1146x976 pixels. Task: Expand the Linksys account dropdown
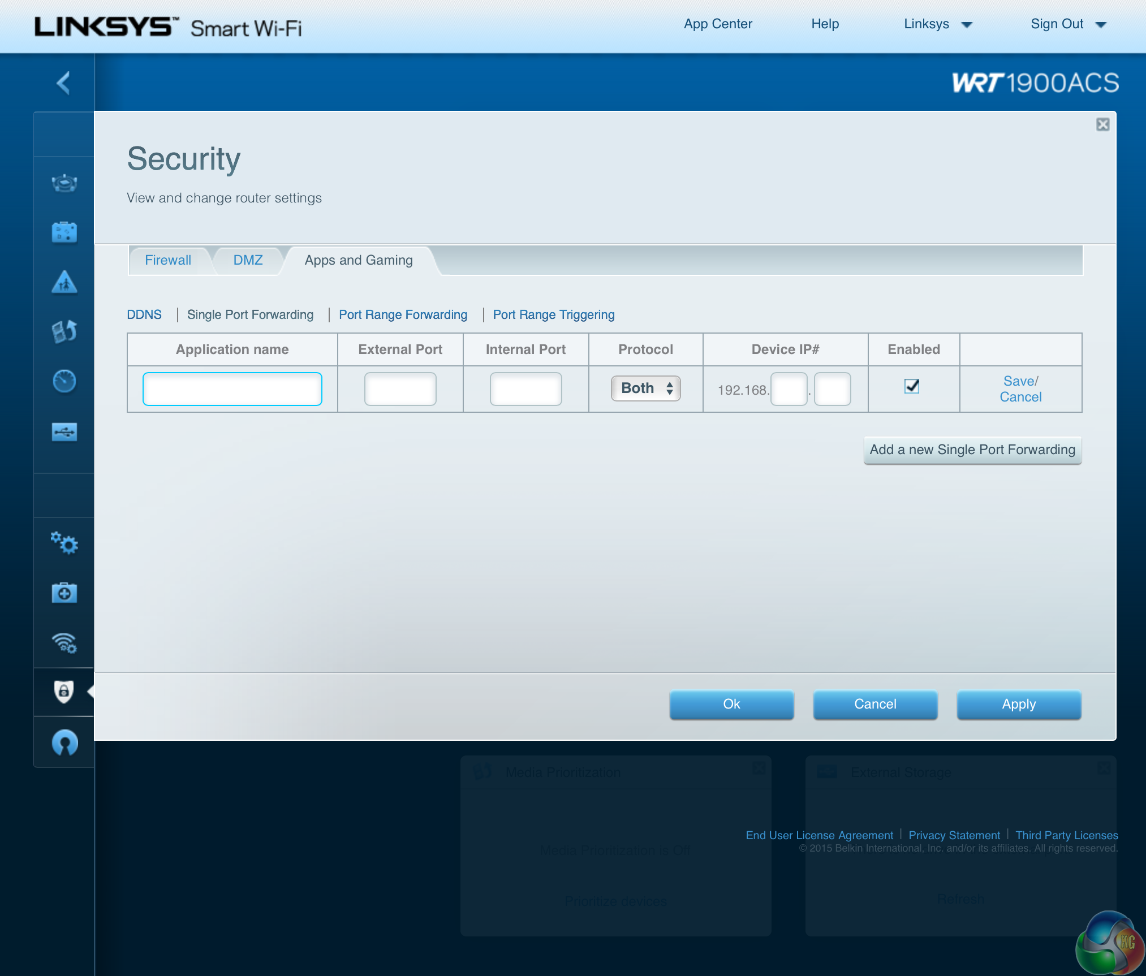[x=967, y=24]
